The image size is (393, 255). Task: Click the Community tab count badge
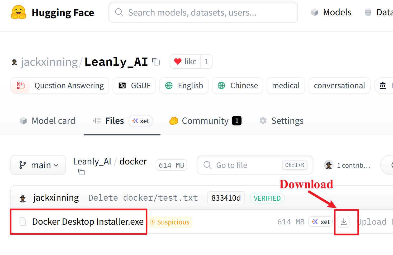pos(237,121)
